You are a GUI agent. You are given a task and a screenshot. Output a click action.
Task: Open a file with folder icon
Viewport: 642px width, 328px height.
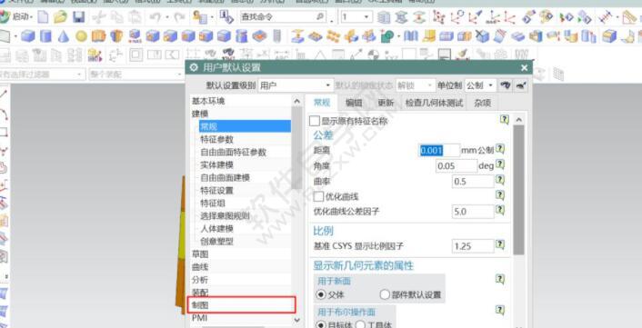[60, 16]
